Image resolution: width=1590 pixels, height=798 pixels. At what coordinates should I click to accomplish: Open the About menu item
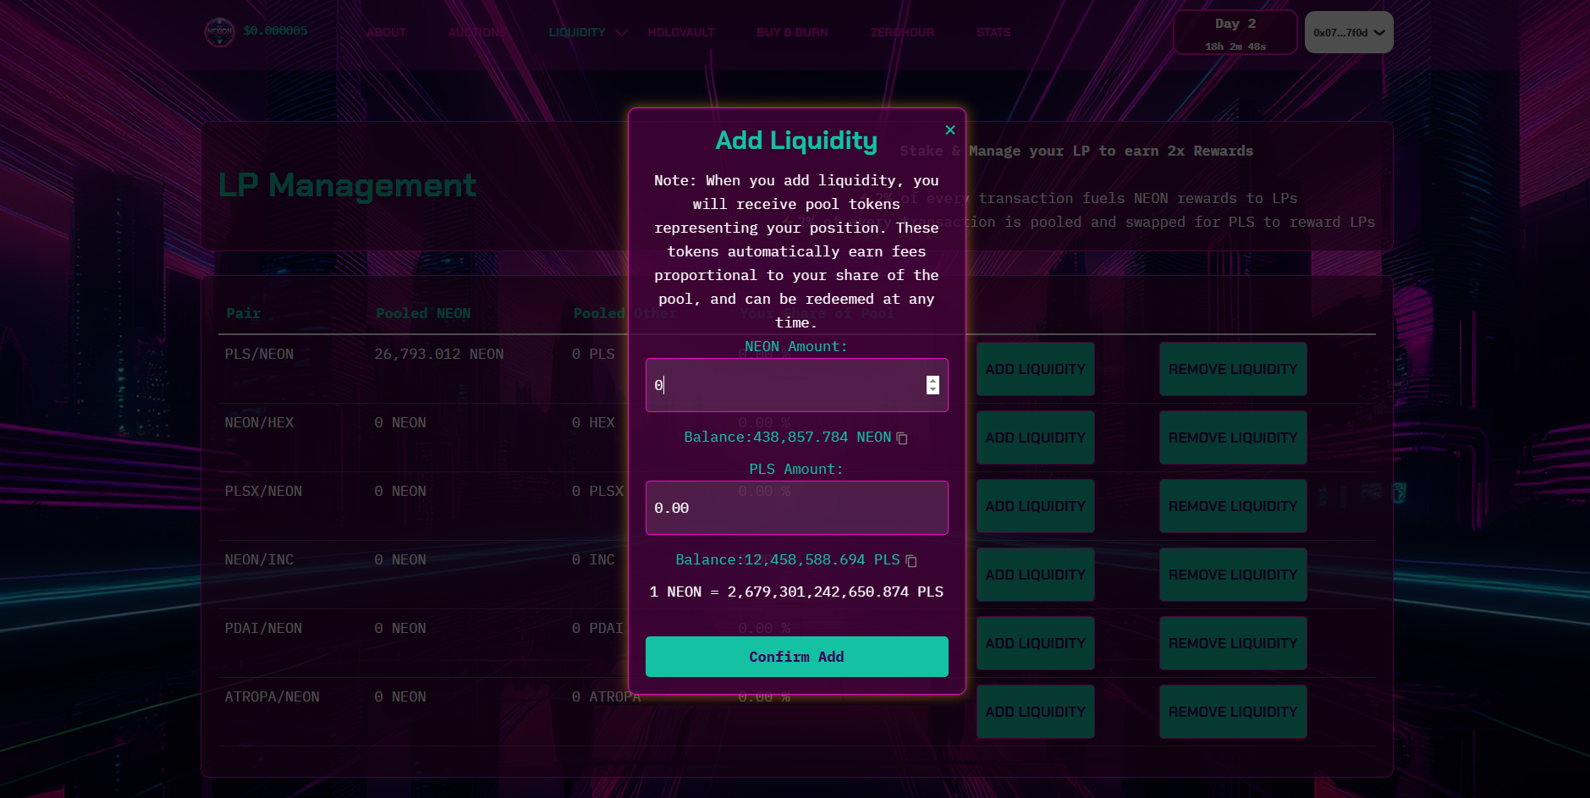(386, 32)
